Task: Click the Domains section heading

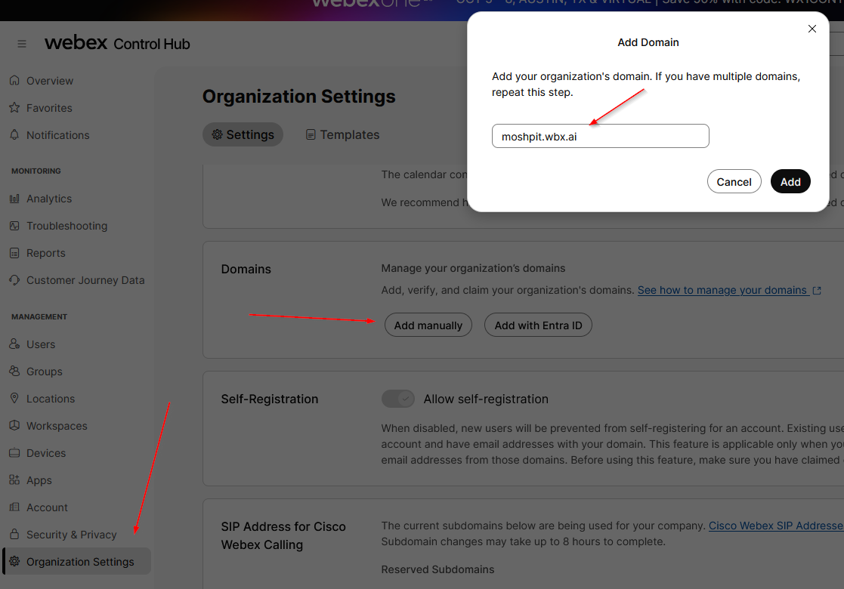Action: click(246, 269)
